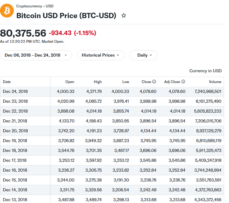Click the Close column header label
This screenshot has width=229, height=203.
pyautogui.click(x=146, y=82)
